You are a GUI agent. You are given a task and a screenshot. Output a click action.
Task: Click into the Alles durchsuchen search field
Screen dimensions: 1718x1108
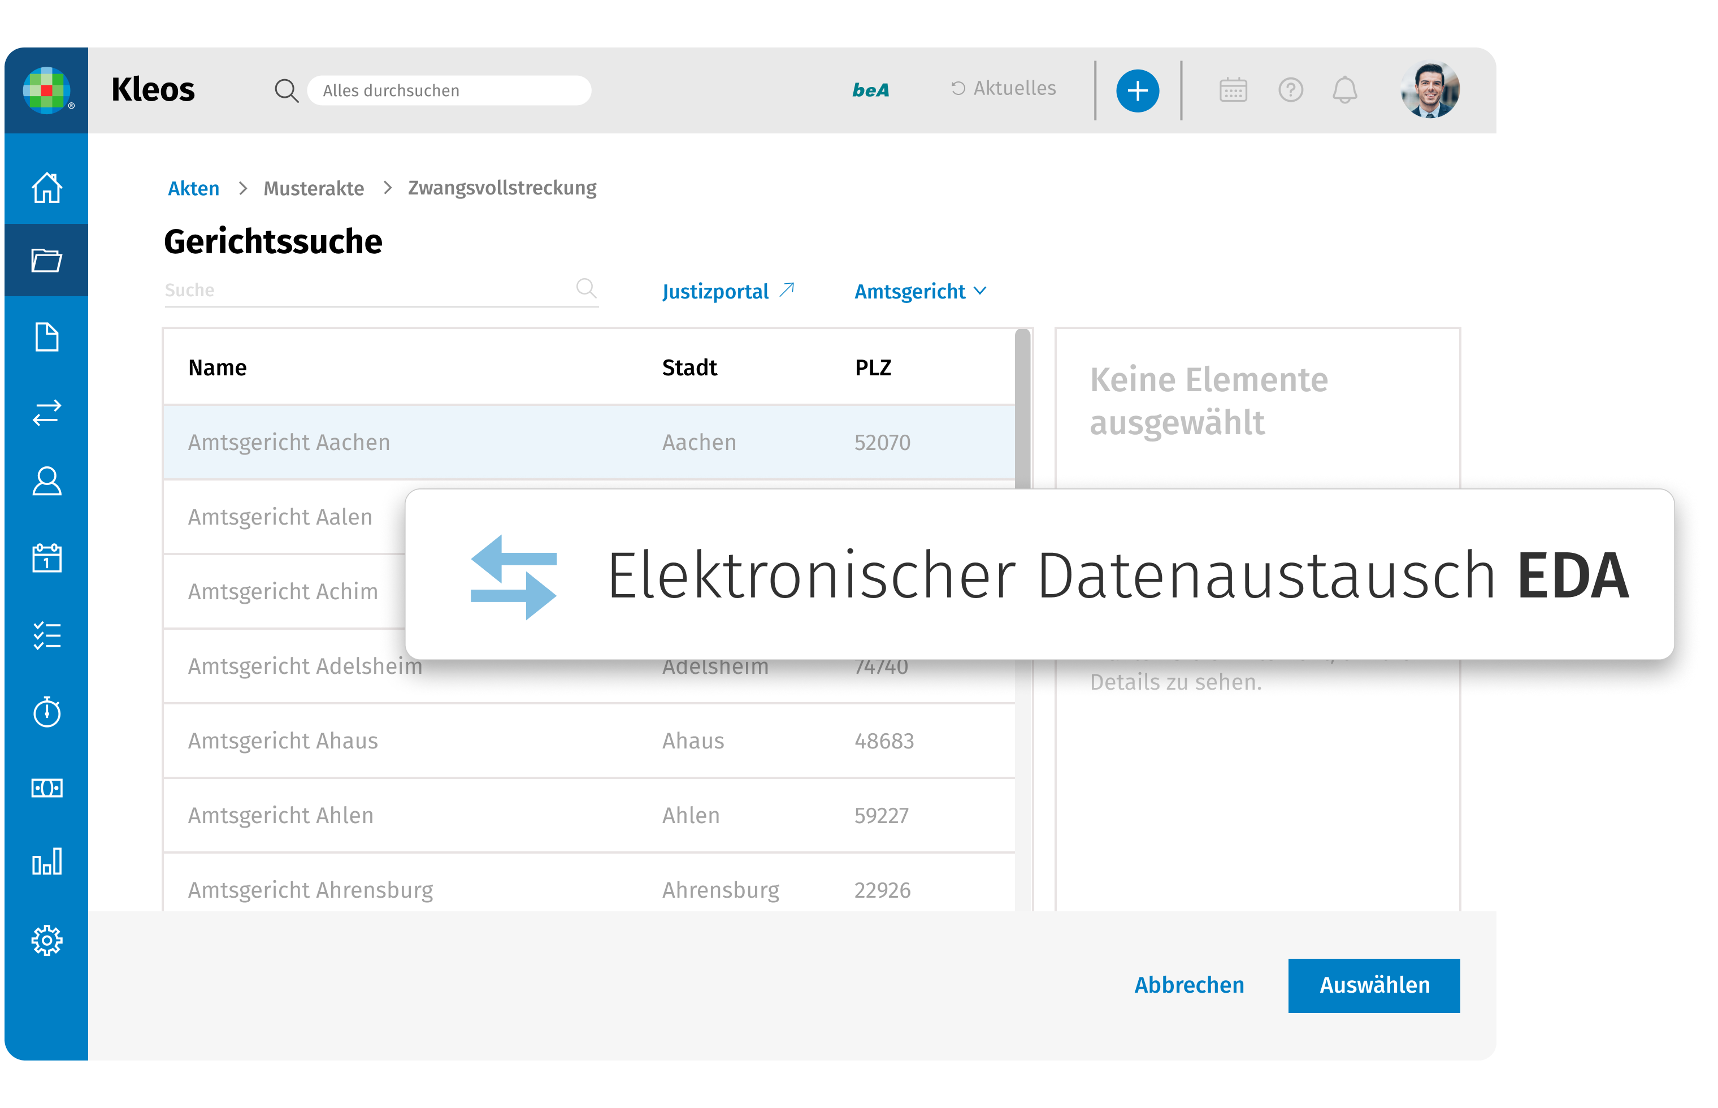(449, 90)
